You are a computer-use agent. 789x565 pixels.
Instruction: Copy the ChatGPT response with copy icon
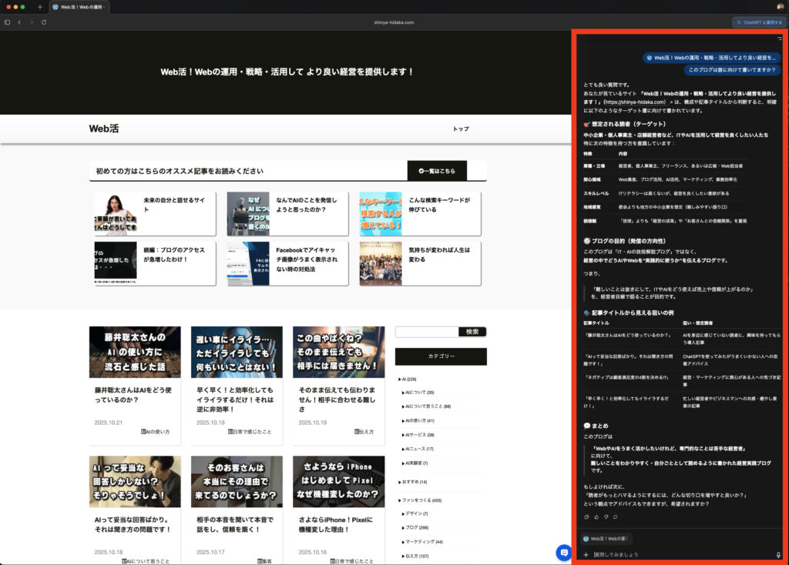pos(586,517)
